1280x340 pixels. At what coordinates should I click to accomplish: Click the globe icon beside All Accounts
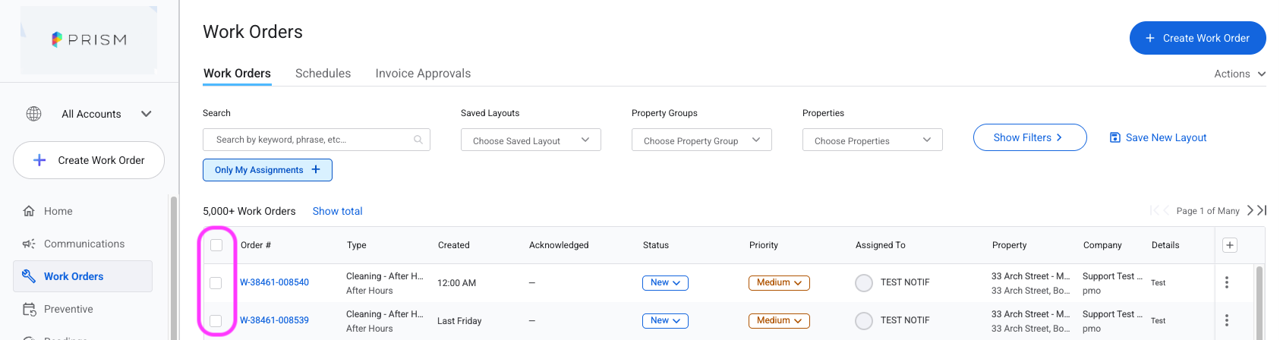(x=33, y=114)
